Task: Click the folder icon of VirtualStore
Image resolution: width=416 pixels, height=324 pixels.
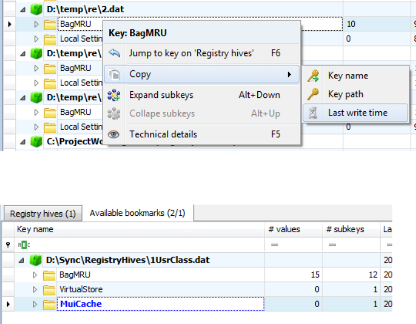Action: pyautogui.click(x=49, y=290)
